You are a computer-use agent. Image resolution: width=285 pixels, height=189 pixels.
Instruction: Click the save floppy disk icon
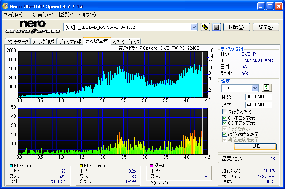(216, 27)
